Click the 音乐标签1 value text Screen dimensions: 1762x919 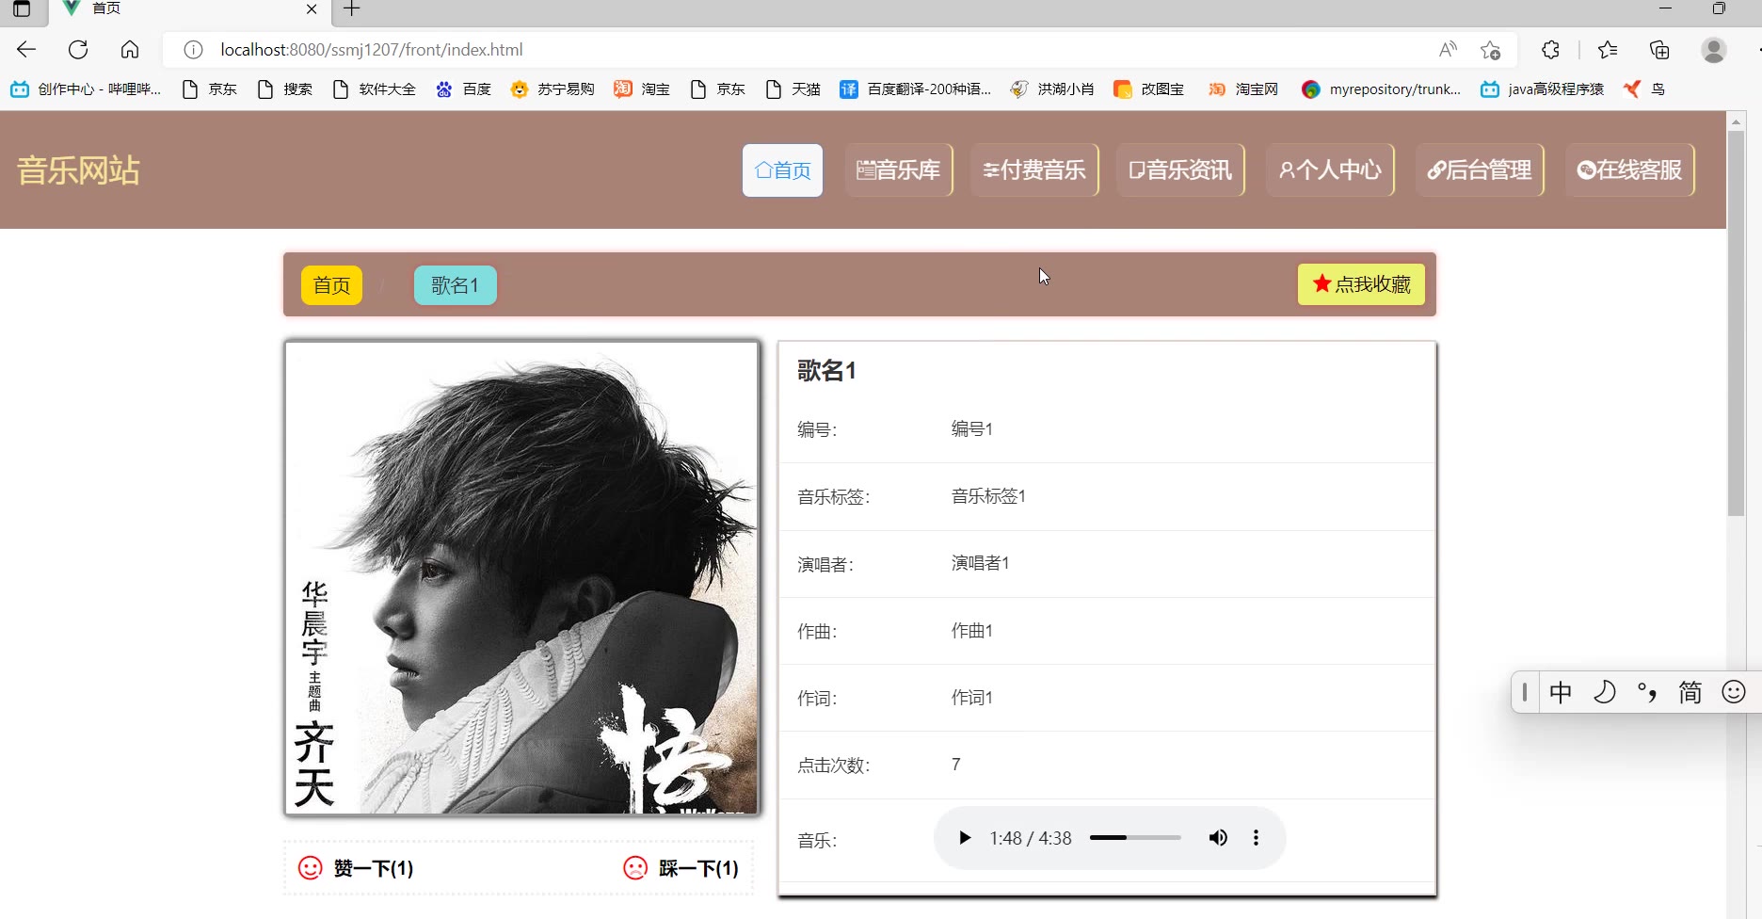[988, 496]
